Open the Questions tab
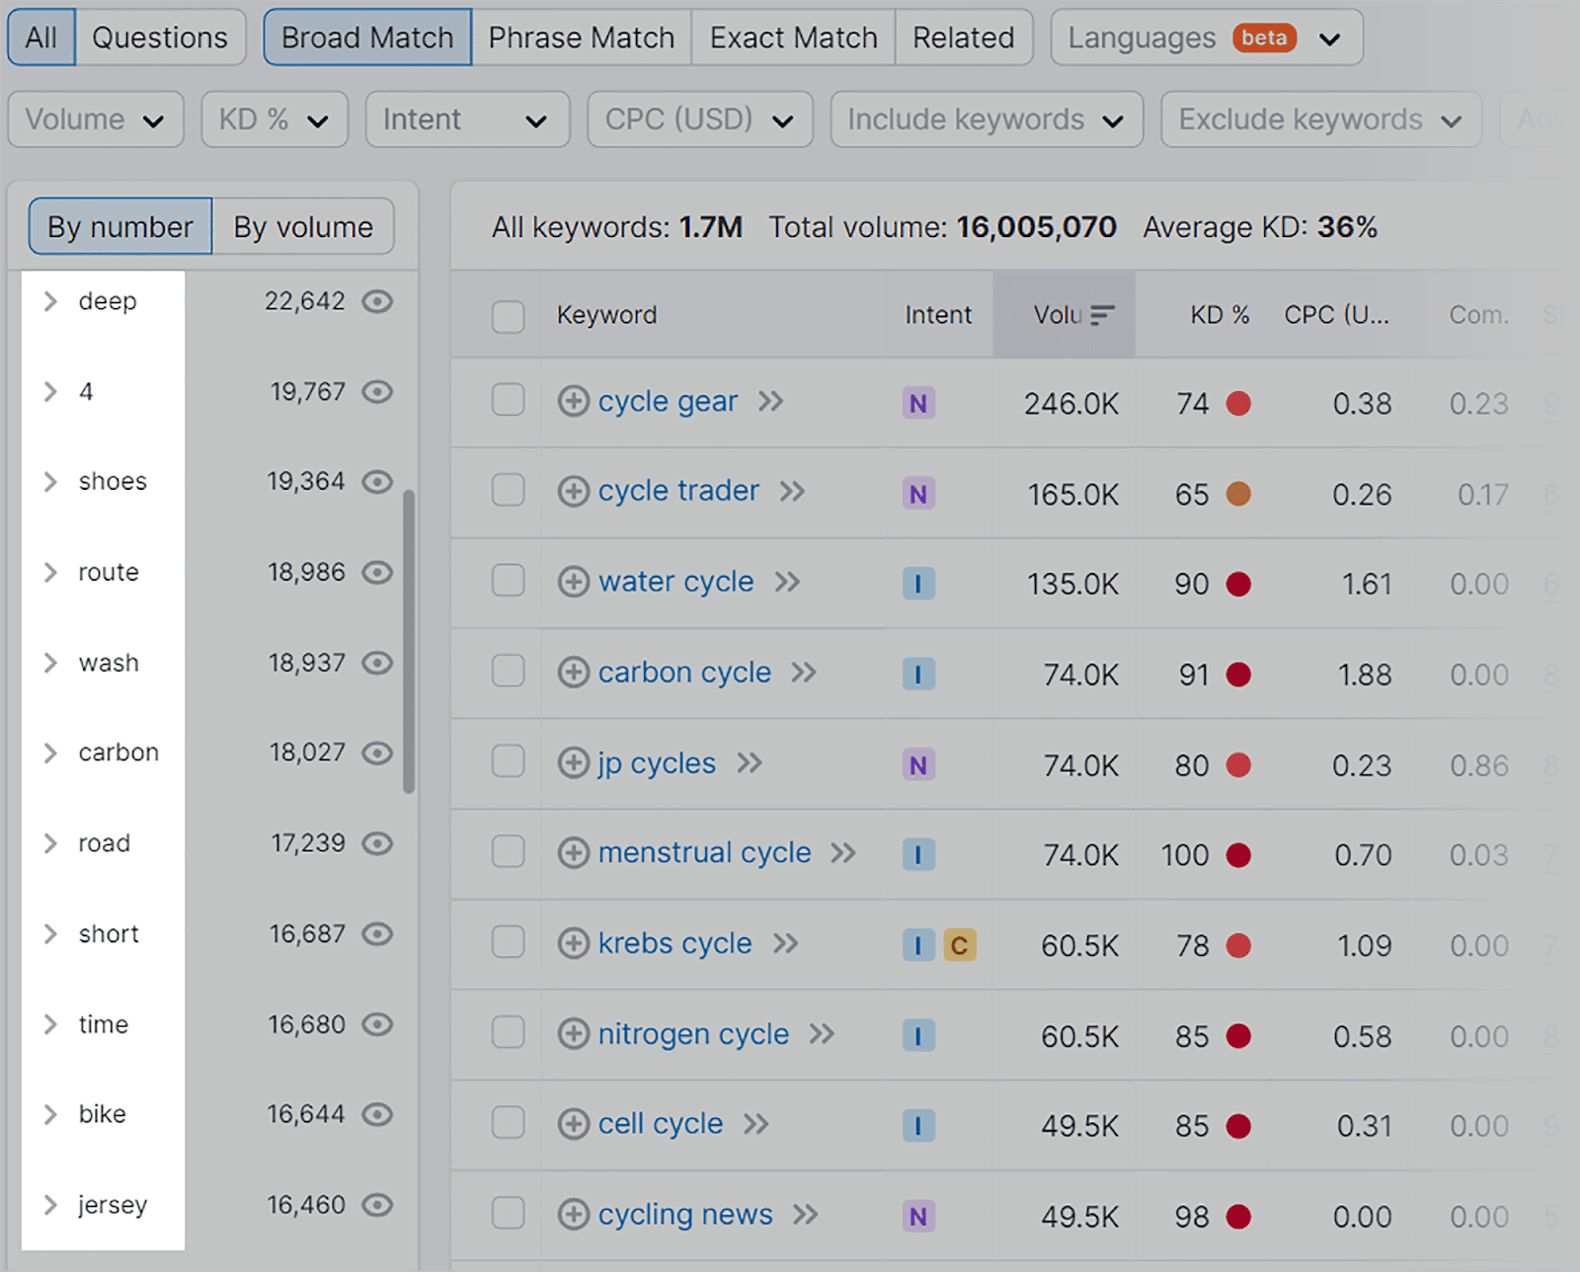 pos(159,37)
